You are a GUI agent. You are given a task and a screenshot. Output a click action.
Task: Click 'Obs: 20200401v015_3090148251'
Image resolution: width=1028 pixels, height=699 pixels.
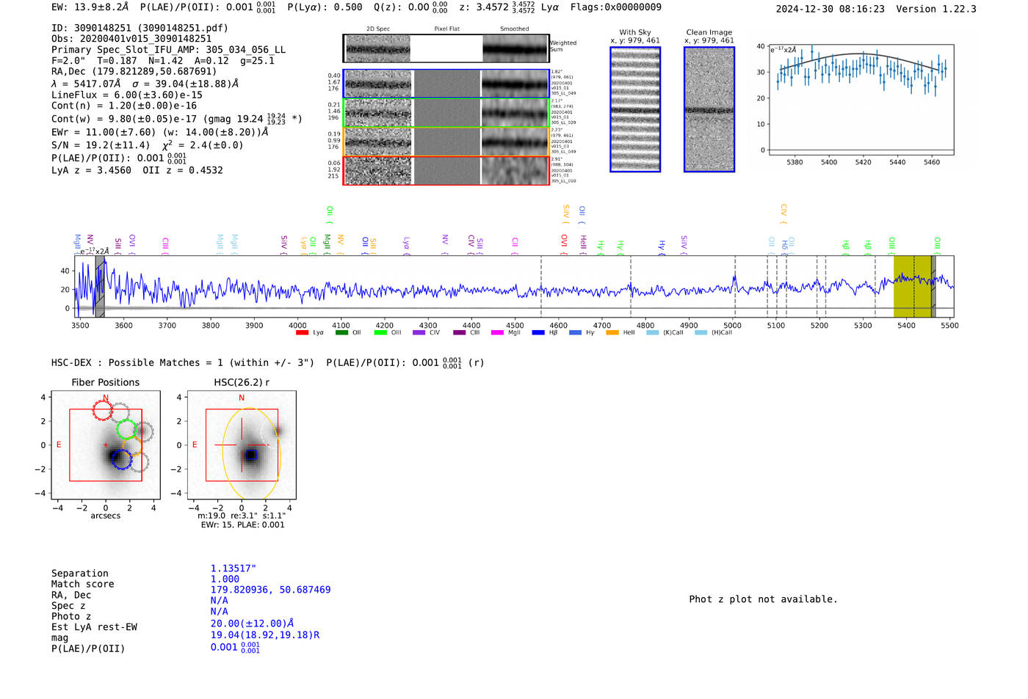131,39
